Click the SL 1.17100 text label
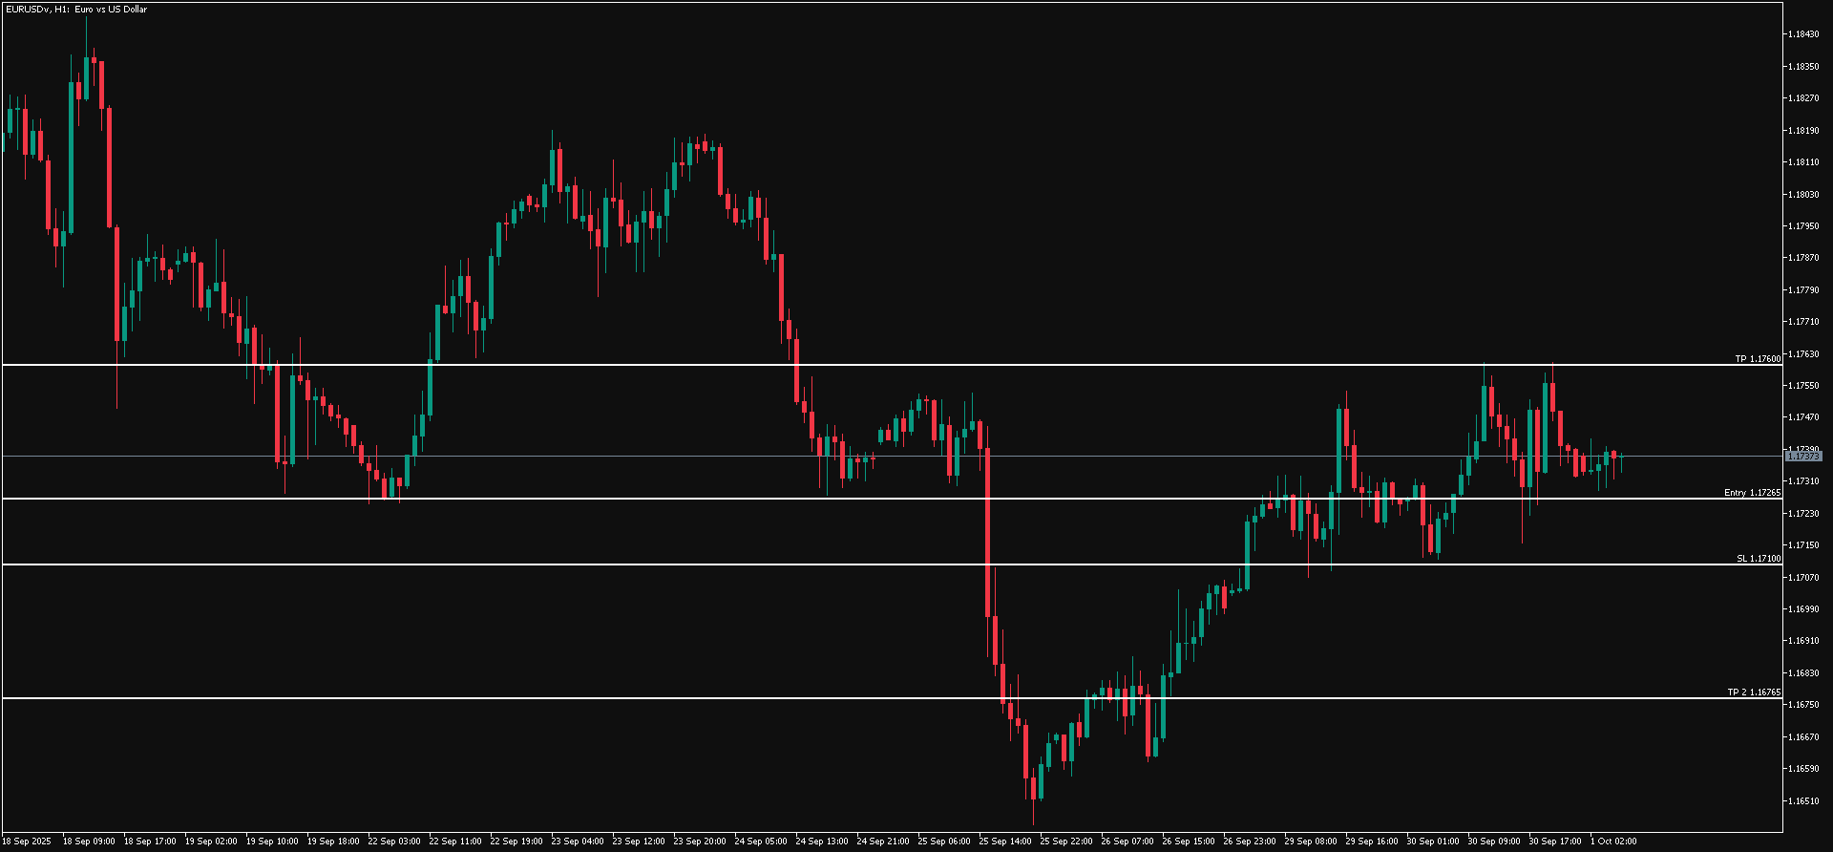 (1759, 558)
